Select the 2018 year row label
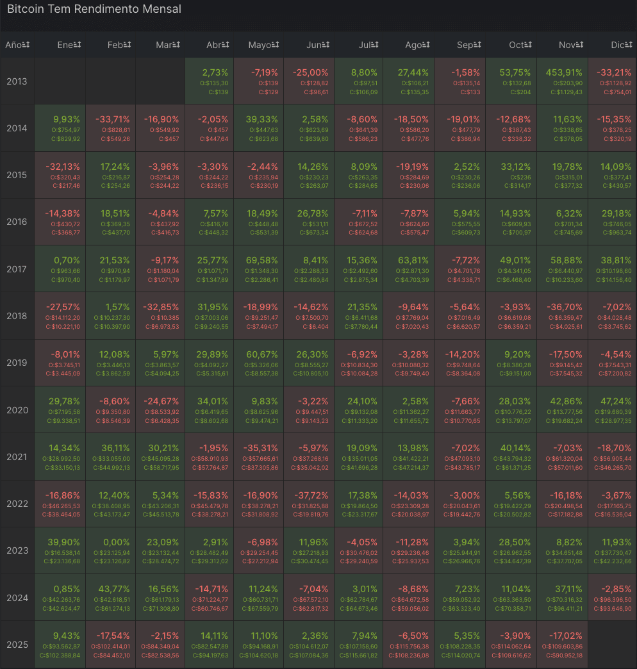 click(17, 316)
